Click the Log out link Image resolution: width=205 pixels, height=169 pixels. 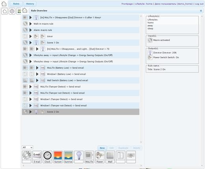click(199, 4)
